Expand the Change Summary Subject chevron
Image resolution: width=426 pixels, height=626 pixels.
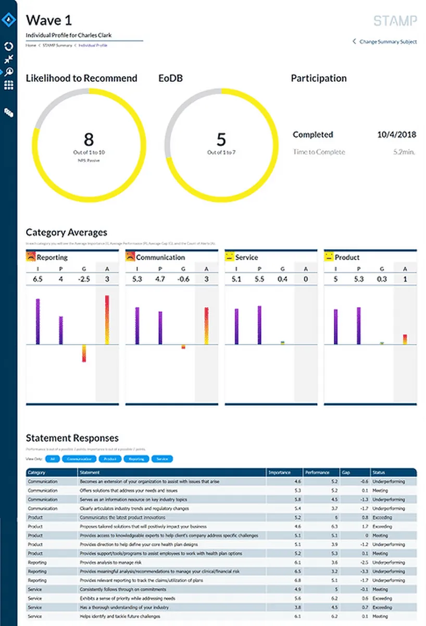355,42
